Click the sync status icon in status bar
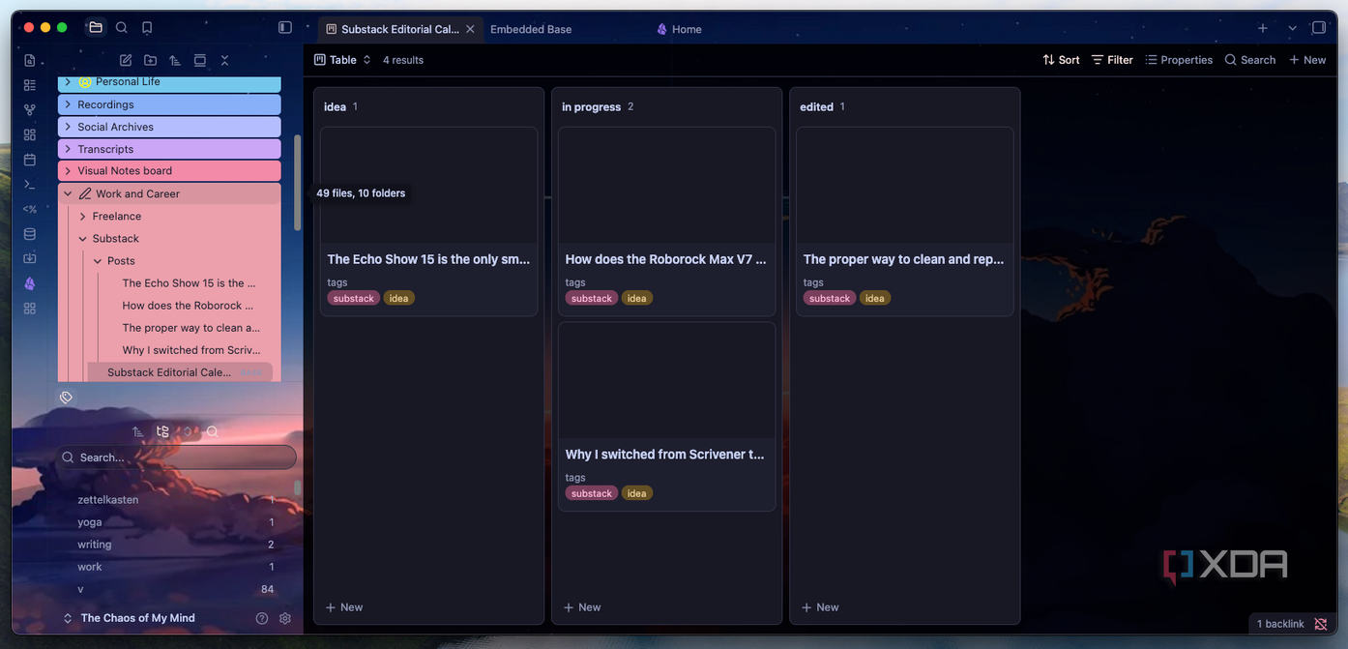Screen dimensions: 1348x649 coord(1321,624)
